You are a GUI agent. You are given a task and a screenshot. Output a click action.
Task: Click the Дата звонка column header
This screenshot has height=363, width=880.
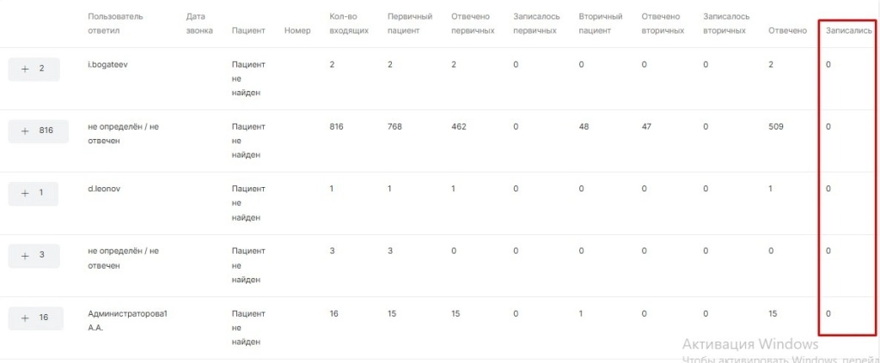click(195, 23)
